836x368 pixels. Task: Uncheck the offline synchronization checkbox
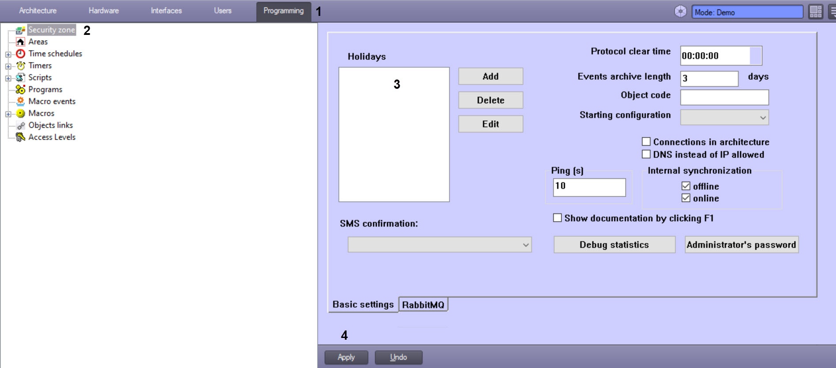(x=686, y=186)
